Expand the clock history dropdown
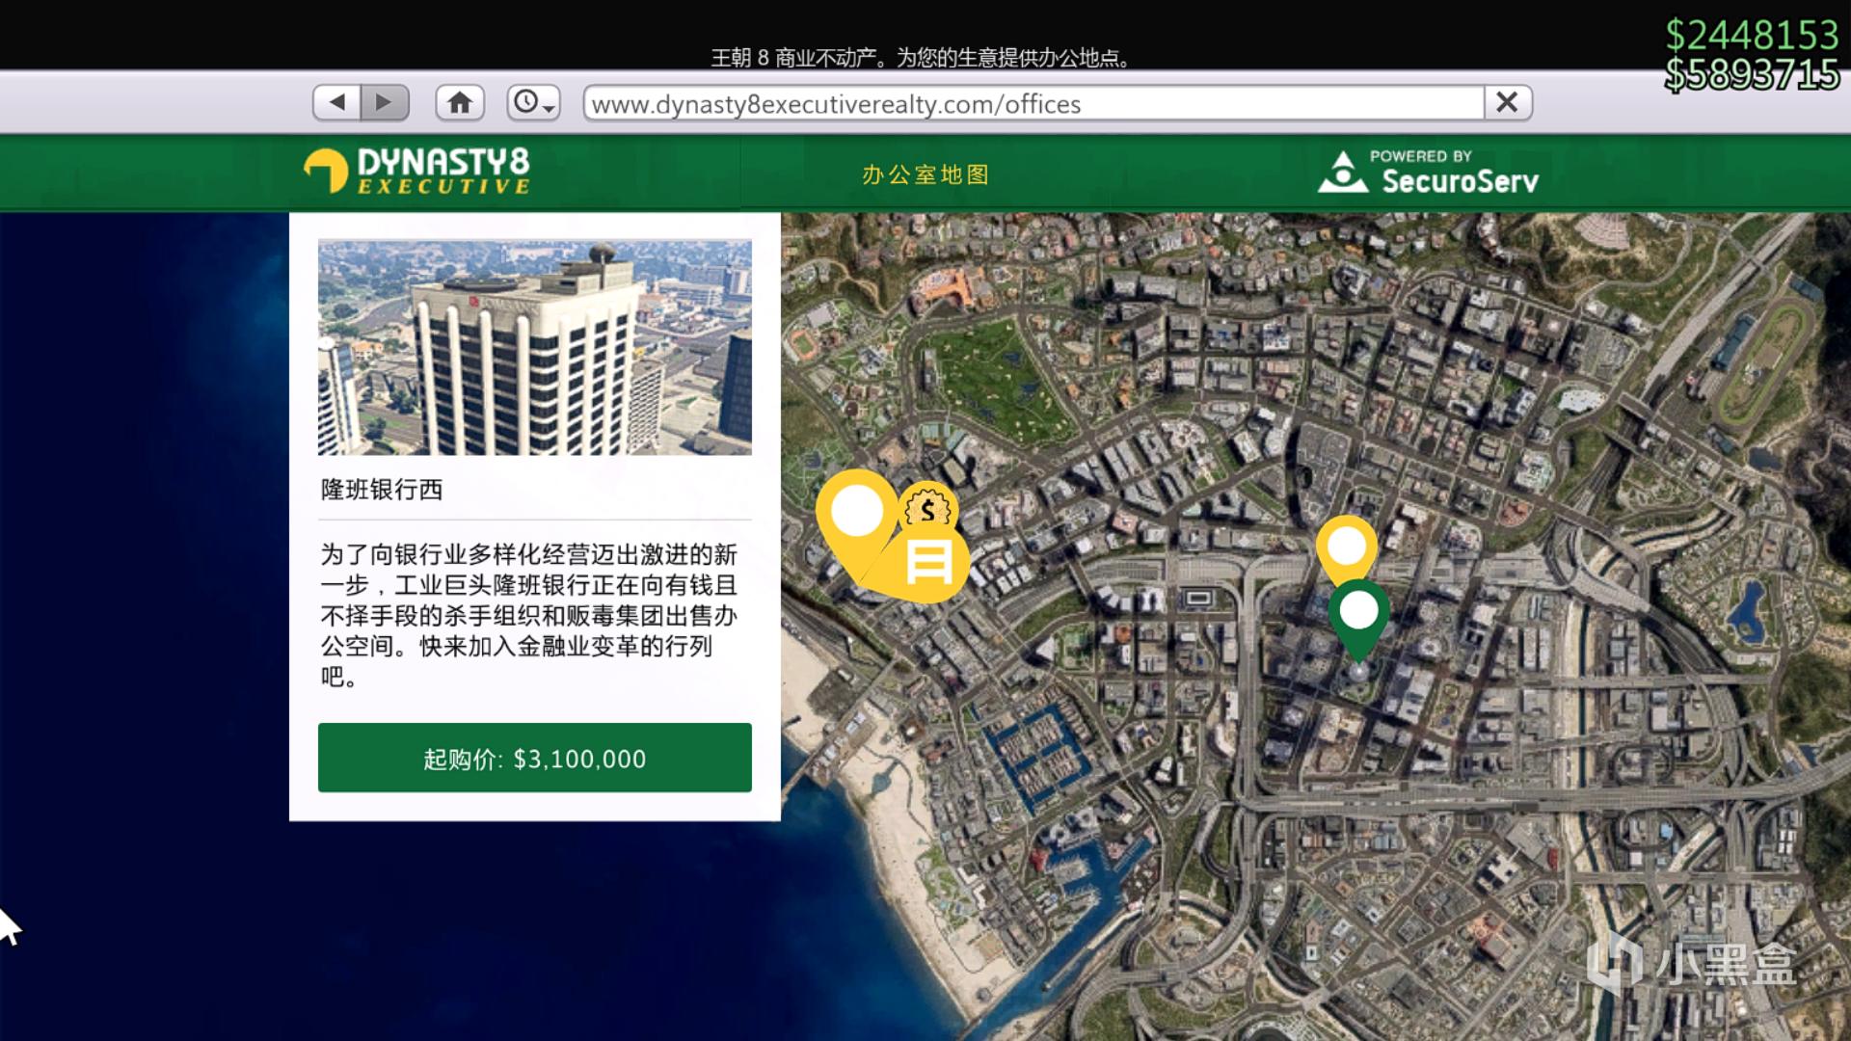The width and height of the screenshot is (1851, 1041). (533, 102)
